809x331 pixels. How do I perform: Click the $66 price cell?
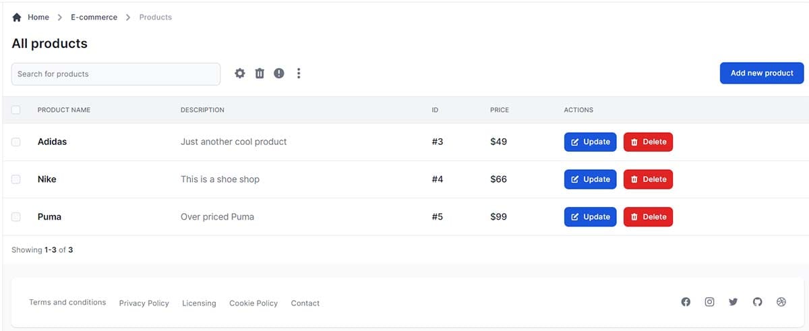pos(499,179)
